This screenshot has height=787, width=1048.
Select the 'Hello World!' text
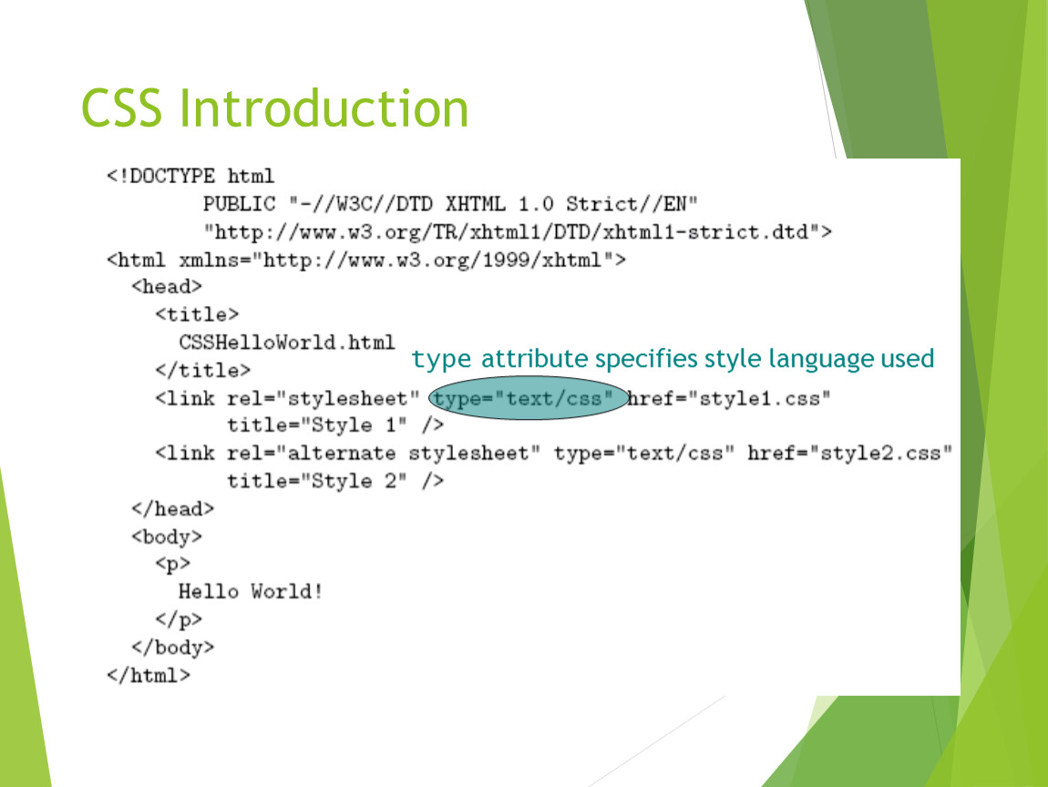click(251, 591)
